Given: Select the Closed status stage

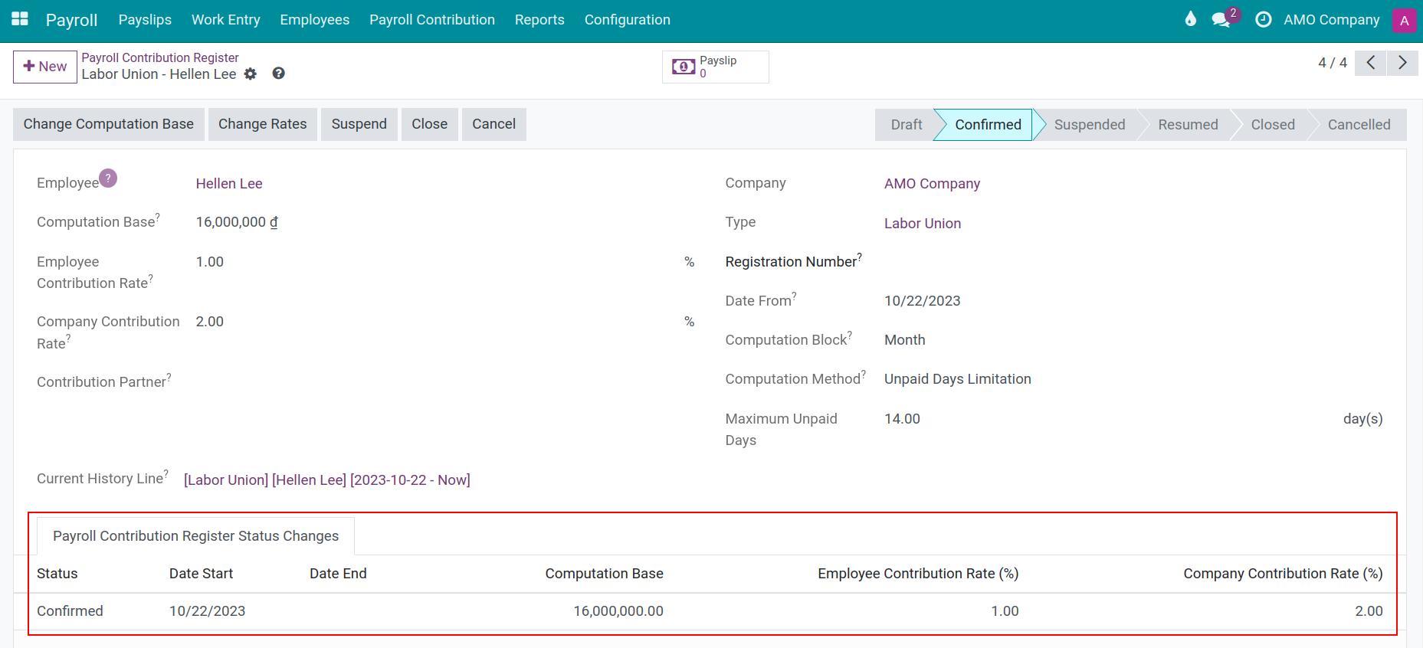Looking at the screenshot, I should 1273,125.
